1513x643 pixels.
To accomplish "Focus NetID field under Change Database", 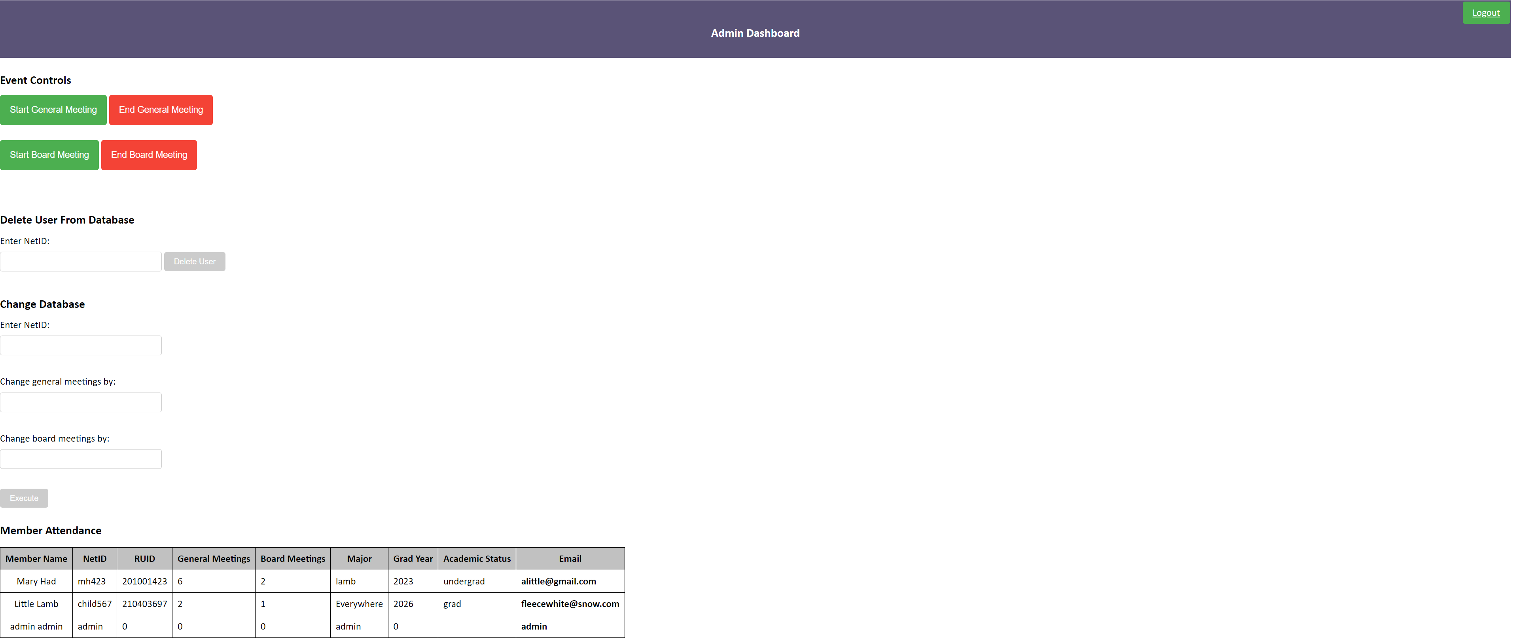I will point(81,345).
